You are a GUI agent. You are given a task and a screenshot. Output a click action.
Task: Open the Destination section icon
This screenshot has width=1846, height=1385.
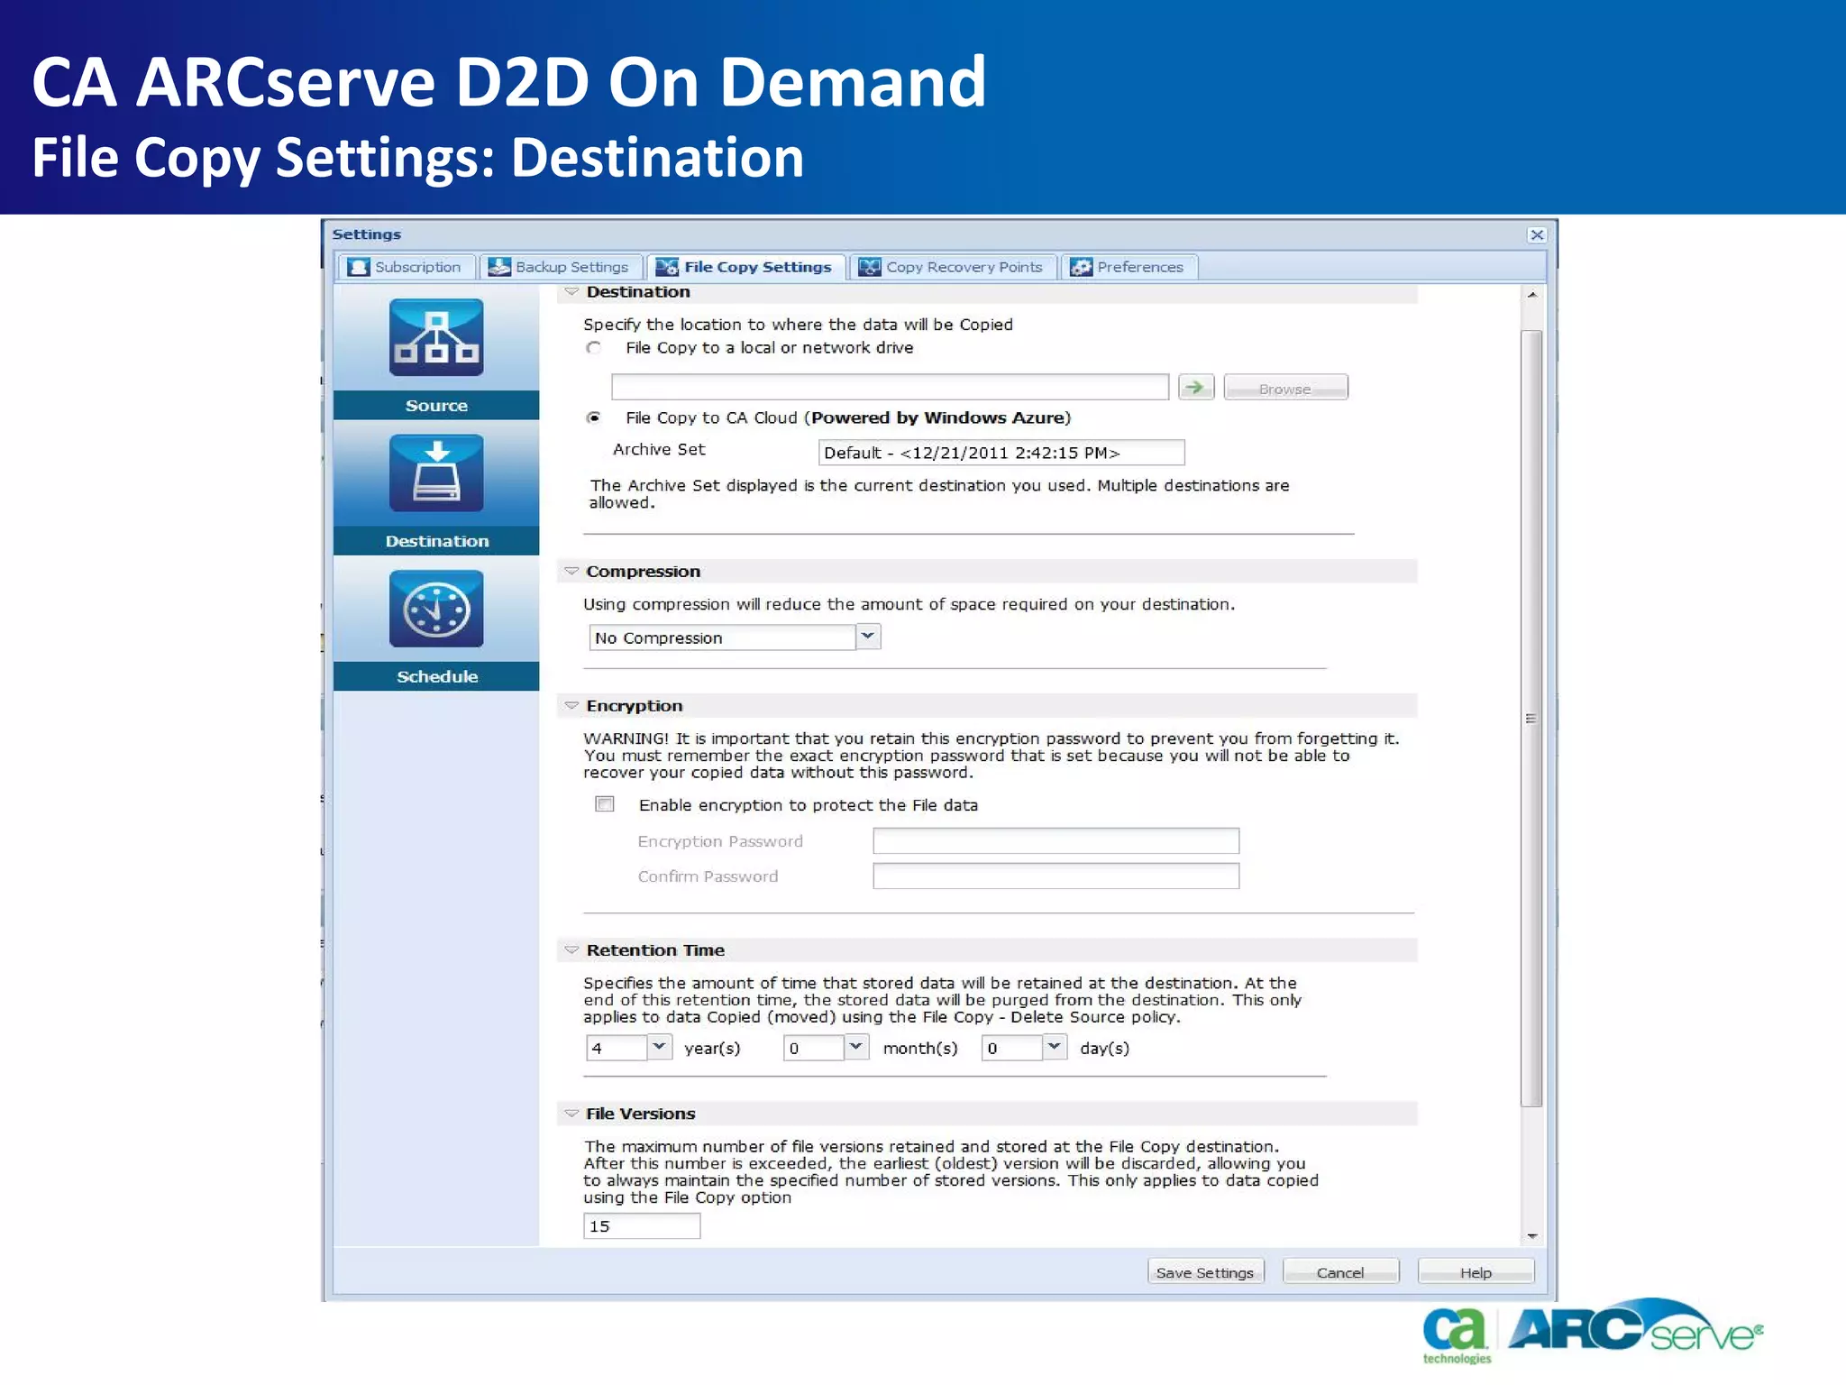[436, 472]
